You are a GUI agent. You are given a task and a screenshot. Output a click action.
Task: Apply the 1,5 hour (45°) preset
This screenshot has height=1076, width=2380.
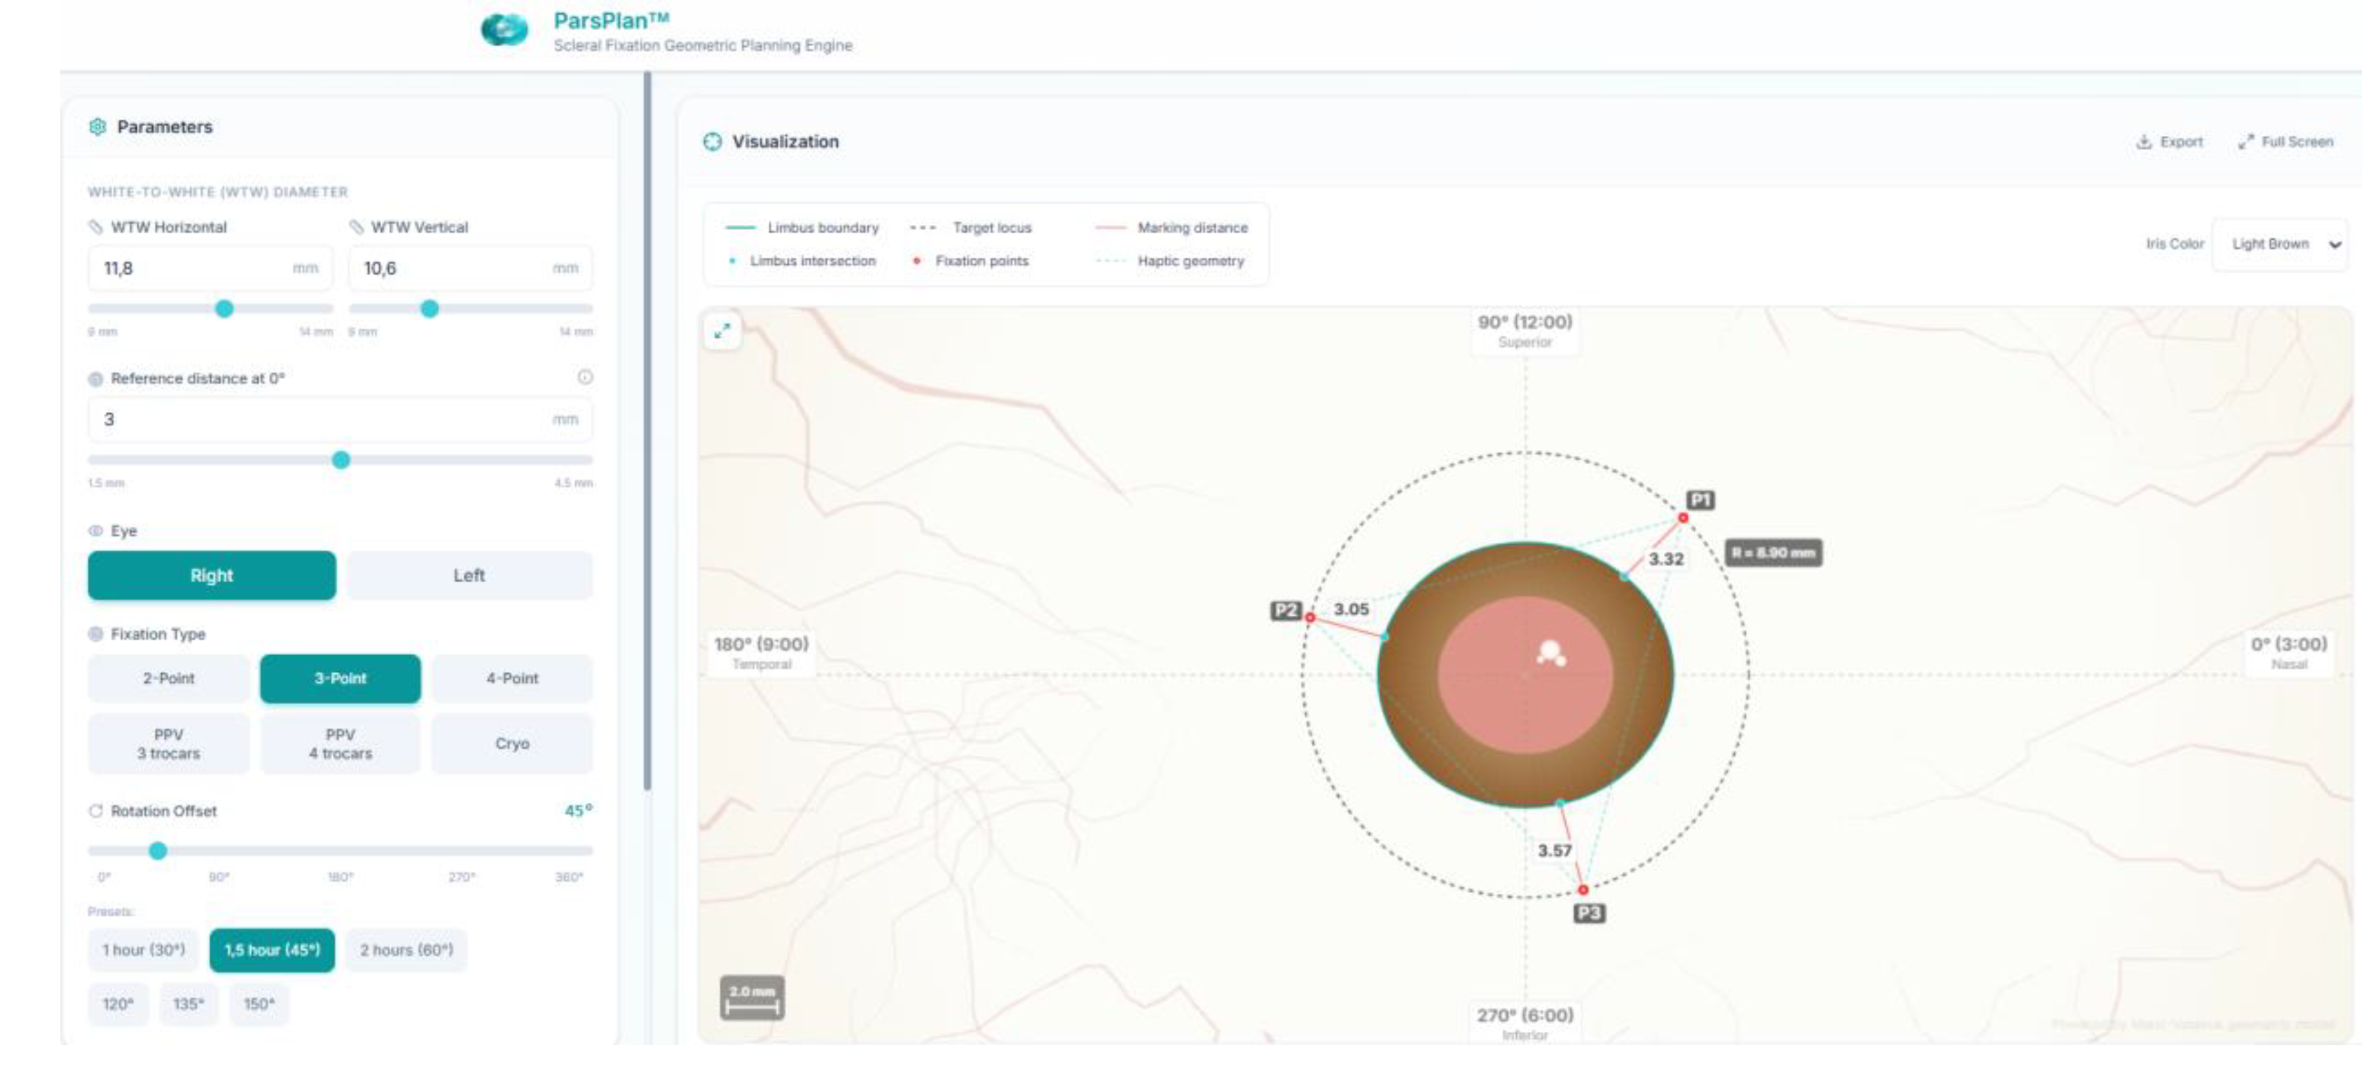click(x=273, y=951)
